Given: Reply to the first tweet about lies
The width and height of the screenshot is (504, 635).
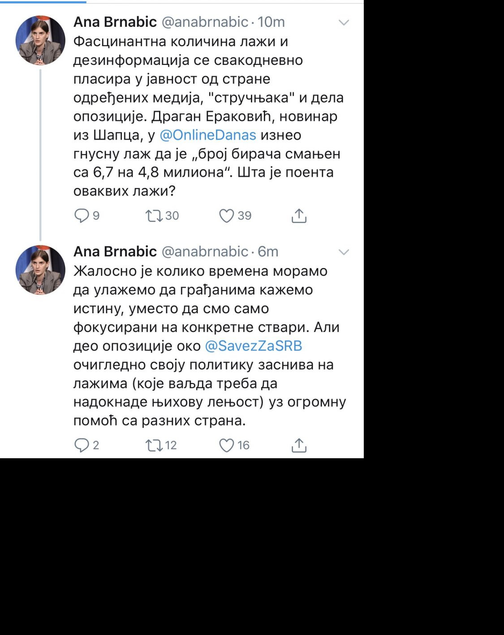Looking at the screenshot, I should (x=82, y=216).
